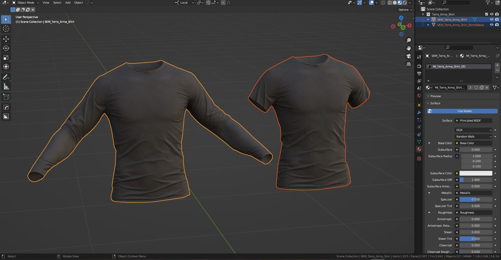Open the Add menu
This screenshot has height=260, width=501.
coord(68,2)
